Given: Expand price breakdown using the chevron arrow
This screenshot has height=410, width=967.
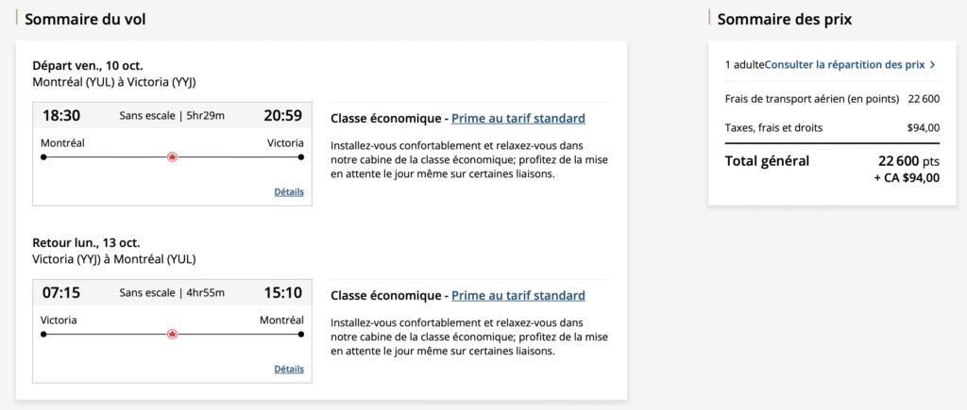Looking at the screenshot, I should tap(933, 65).
